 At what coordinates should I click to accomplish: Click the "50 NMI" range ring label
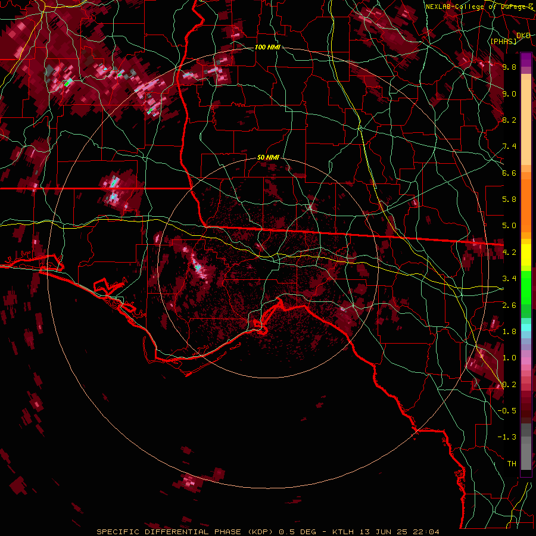[x=268, y=157]
